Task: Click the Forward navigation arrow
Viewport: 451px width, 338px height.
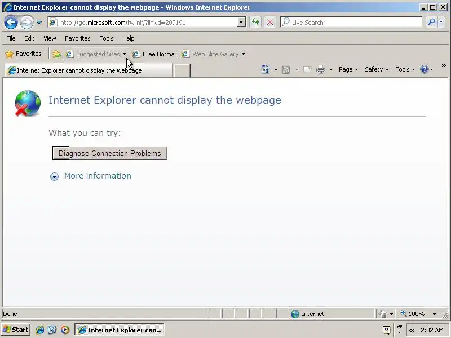Action: coord(26,22)
